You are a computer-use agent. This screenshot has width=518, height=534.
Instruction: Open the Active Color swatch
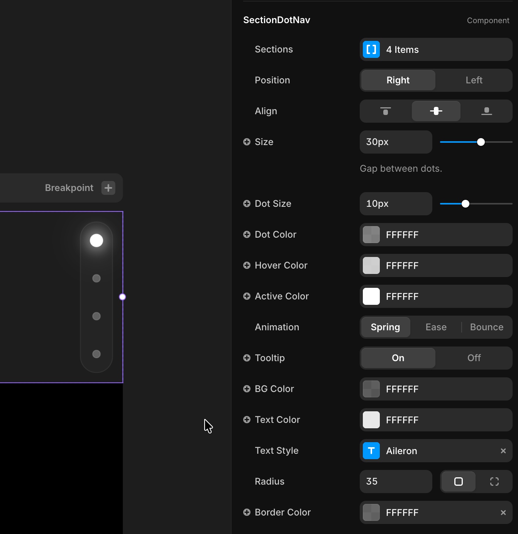pos(371,296)
